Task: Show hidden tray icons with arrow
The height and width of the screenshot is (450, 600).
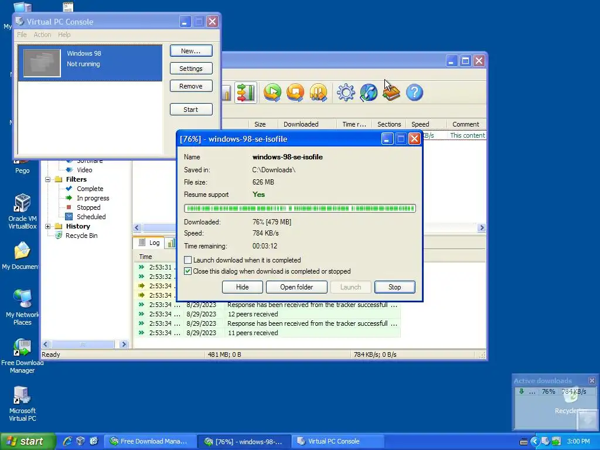Action: coord(534,441)
